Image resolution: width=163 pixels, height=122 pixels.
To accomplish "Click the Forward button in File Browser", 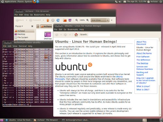I will pyautogui.click(x=35, y=20).
